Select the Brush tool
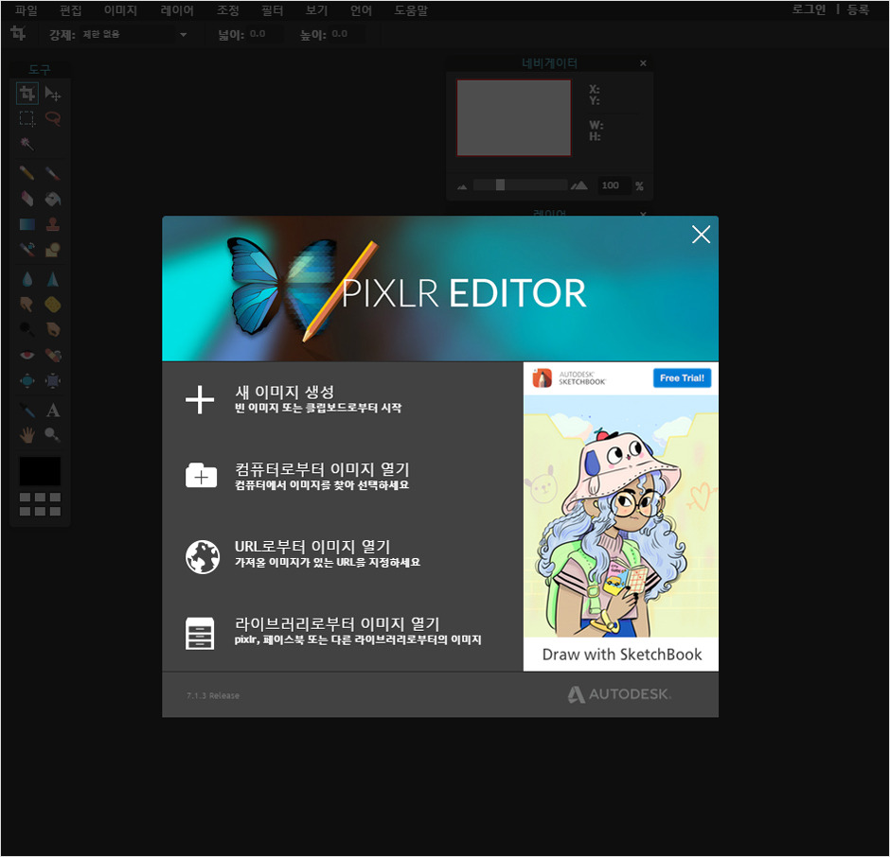The height and width of the screenshot is (857, 890). coord(53,173)
